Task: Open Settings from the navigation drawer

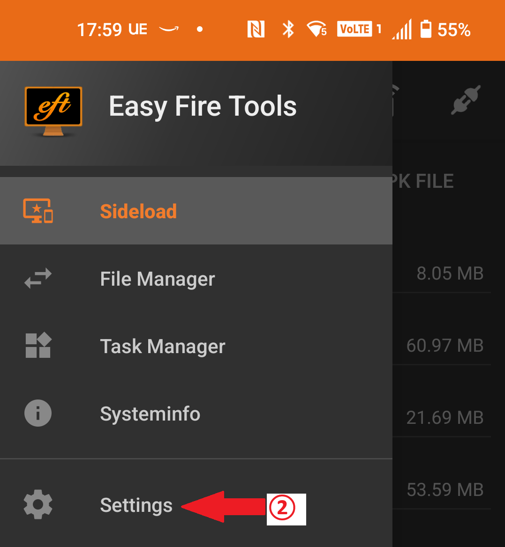Action: click(136, 505)
